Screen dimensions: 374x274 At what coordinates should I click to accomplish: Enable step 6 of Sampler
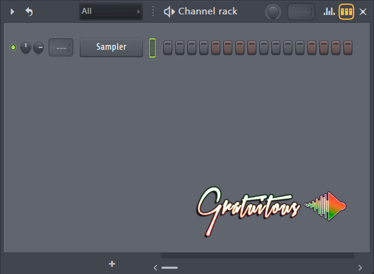coord(228,47)
